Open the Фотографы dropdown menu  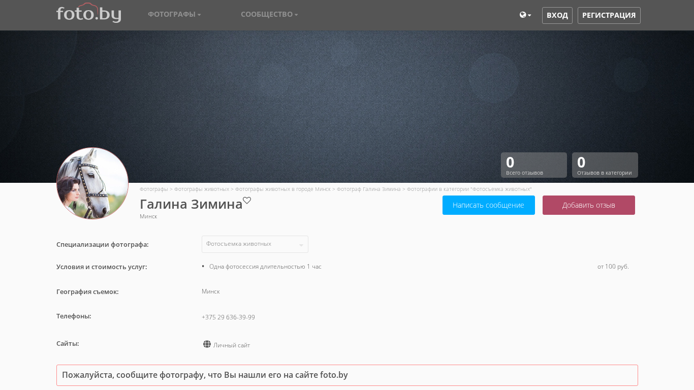click(x=174, y=14)
